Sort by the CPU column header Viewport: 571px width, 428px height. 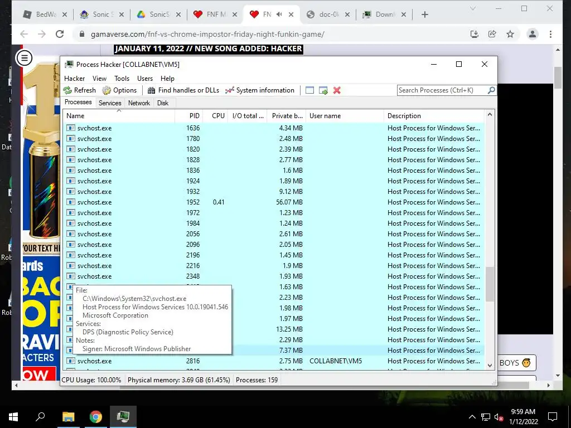[216, 116]
